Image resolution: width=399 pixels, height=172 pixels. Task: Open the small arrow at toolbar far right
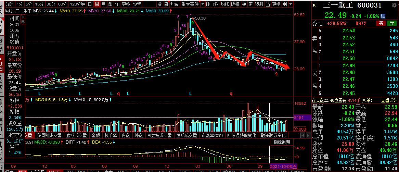click(291, 4)
